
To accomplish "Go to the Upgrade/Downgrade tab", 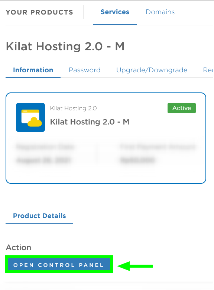I will click(x=152, y=70).
